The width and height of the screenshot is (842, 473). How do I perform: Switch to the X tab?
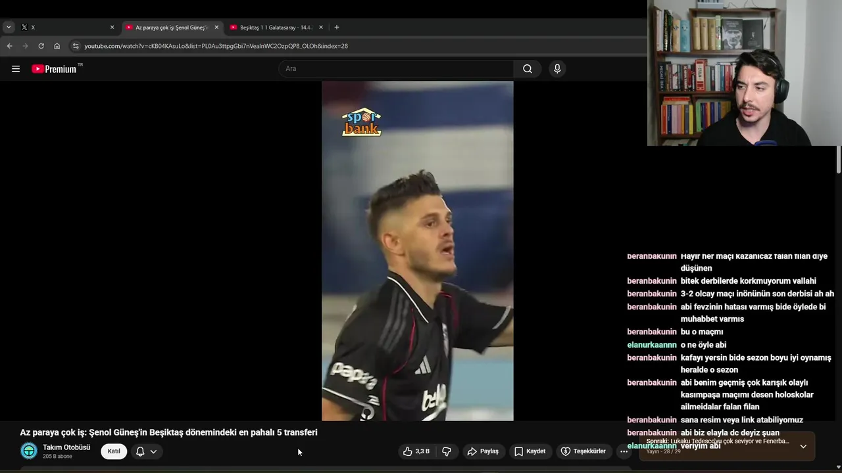[66, 27]
